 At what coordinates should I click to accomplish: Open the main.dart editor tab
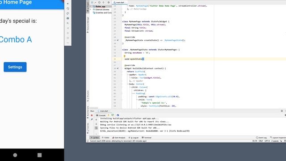pos(120,2)
